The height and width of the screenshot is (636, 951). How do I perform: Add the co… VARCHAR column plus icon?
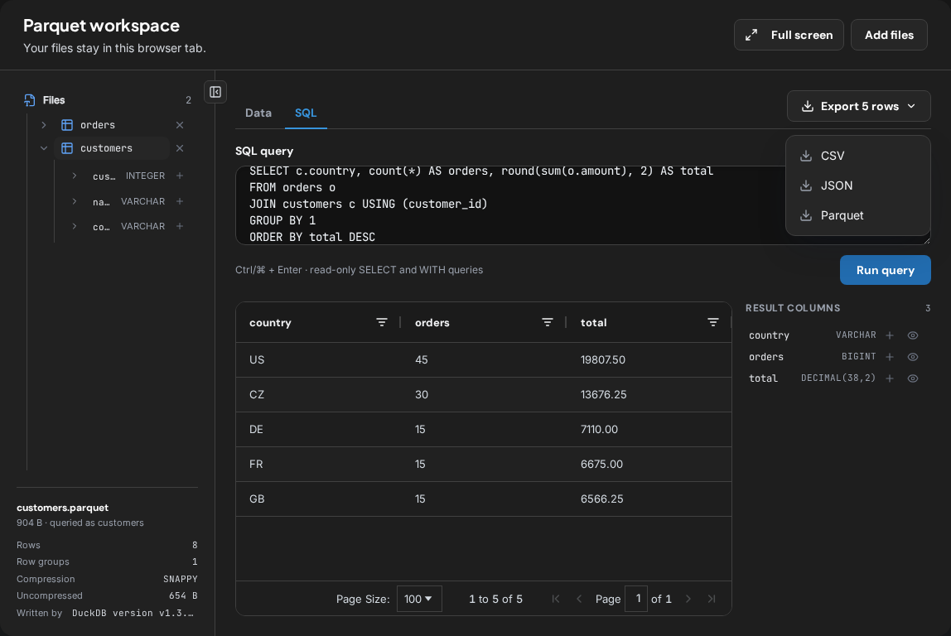coord(180,226)
